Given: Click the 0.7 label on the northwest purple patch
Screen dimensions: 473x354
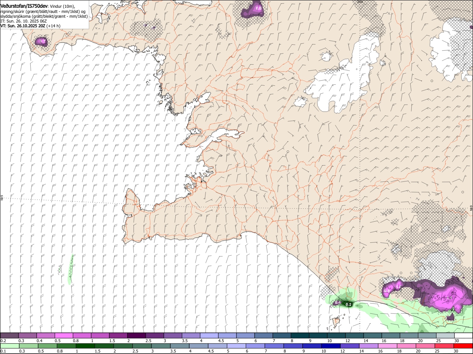Looking at the screenshot, I should click(42, 41).
